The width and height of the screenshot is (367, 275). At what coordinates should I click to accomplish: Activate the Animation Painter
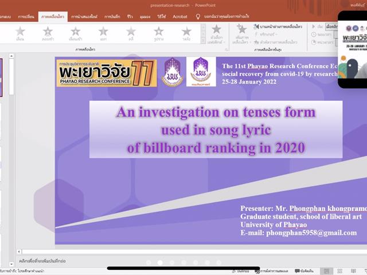coord(276,42)
